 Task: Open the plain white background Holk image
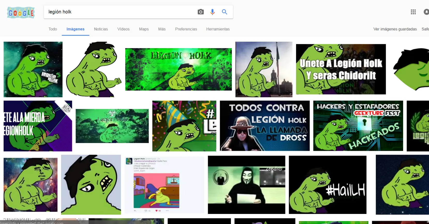tap(94, 69)
